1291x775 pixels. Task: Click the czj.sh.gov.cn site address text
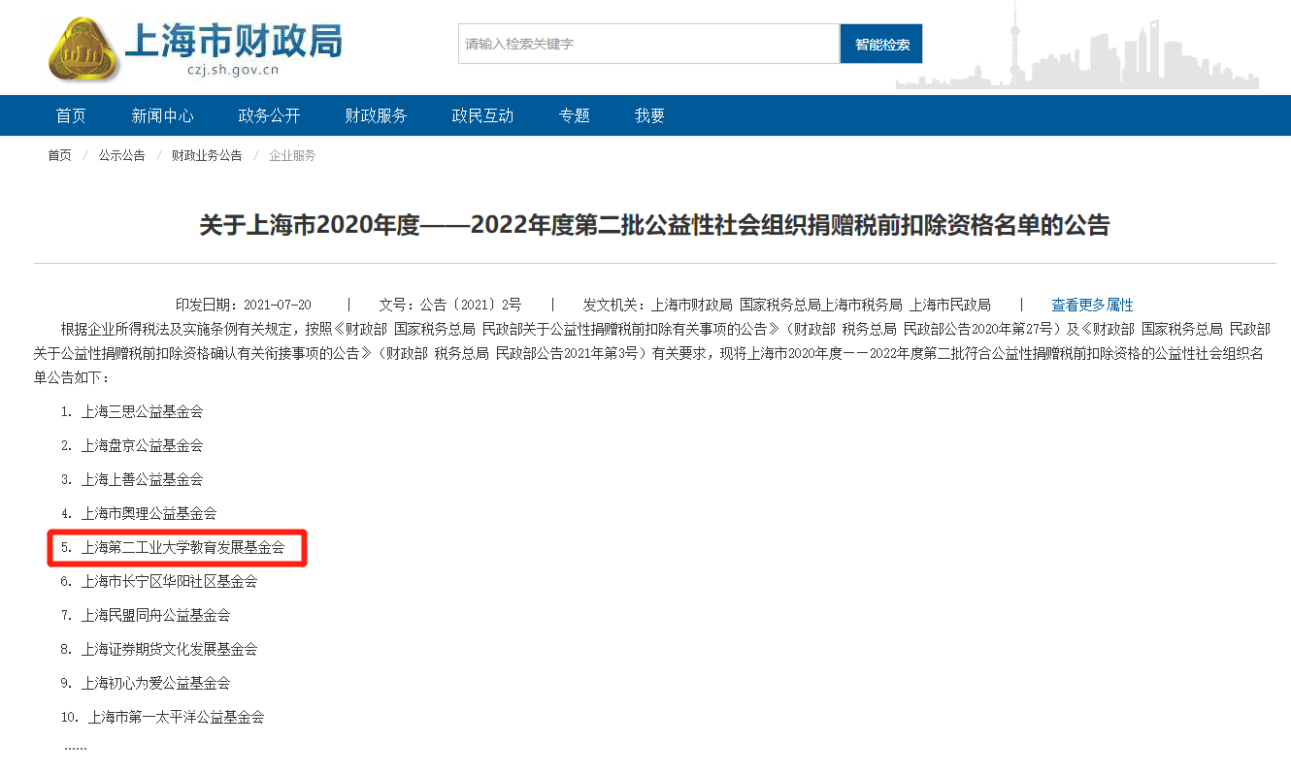click(x=234, y=70)
